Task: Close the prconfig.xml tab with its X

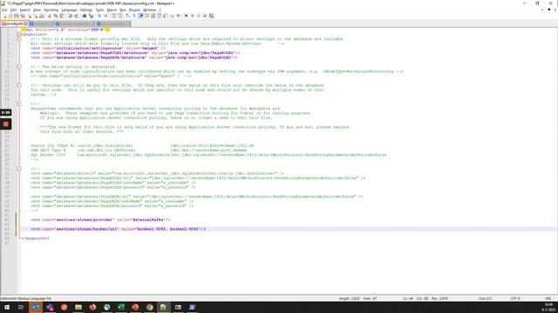Action: (x=25, y=23)
